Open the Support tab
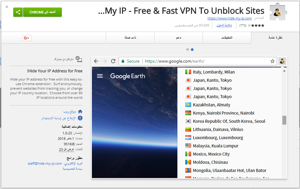Image resolution: width=300 pixels, height=189 pixels. click(x=179, y=38)
